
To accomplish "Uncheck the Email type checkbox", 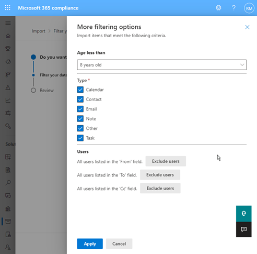I will [x=80, y=109].
